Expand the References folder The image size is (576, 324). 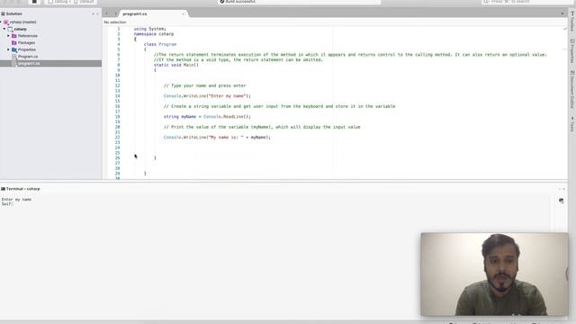(8, 36)
